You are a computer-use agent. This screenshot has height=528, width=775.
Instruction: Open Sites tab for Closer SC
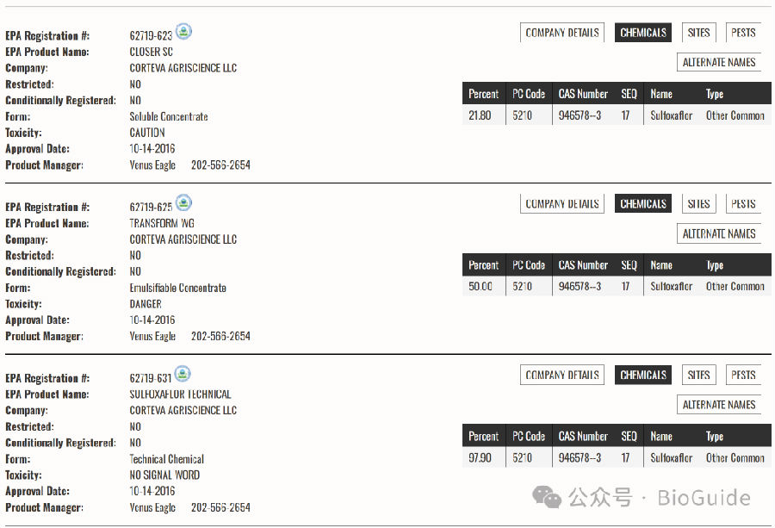pyautogui.click(x=698, y=33)
